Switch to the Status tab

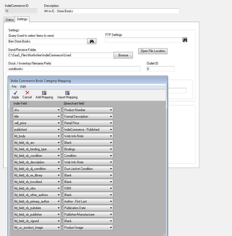coord(10,19)
